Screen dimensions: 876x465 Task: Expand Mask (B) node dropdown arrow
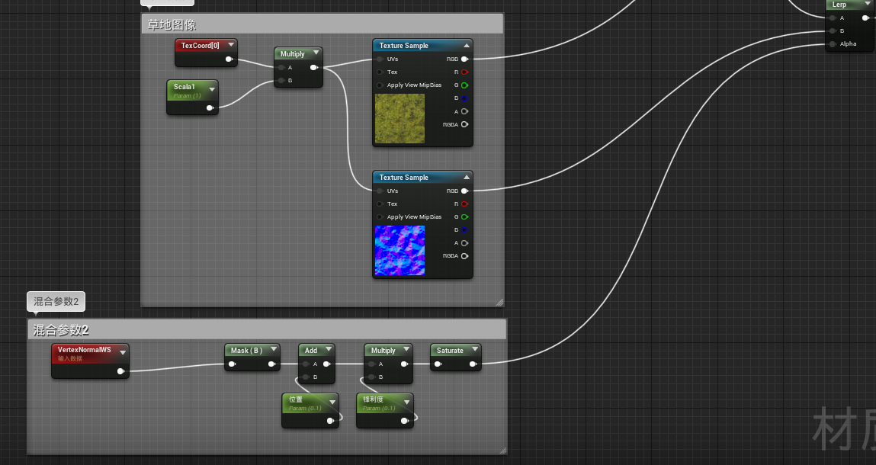point(273,349)
